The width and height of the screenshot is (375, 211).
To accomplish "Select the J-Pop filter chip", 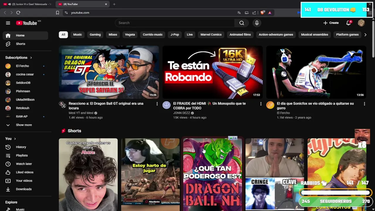I will (175, 35).
